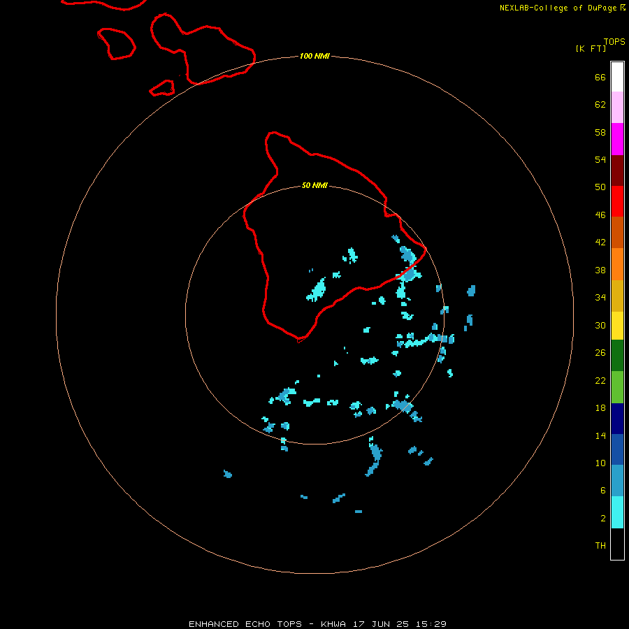Click the yellow 34 kft legend swatch
The height and width of the screenshot is (629, 629).
point(617,326)
